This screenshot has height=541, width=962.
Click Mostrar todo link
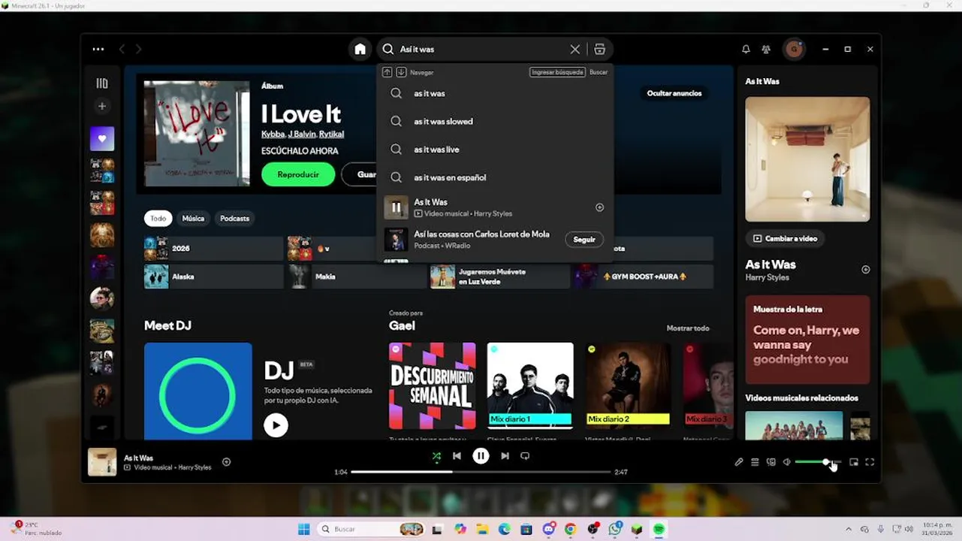point(688,328)
